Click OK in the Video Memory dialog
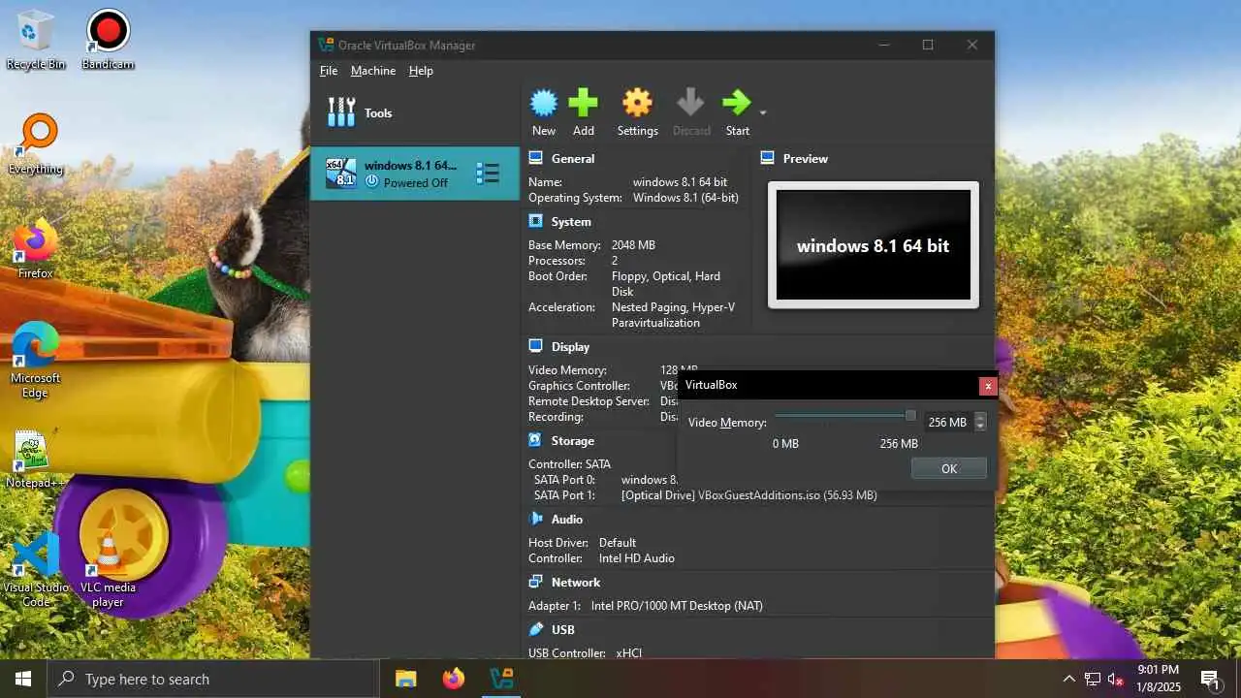Image resolution: width=1241 pixels, height=698 pixels. [949, 468]
